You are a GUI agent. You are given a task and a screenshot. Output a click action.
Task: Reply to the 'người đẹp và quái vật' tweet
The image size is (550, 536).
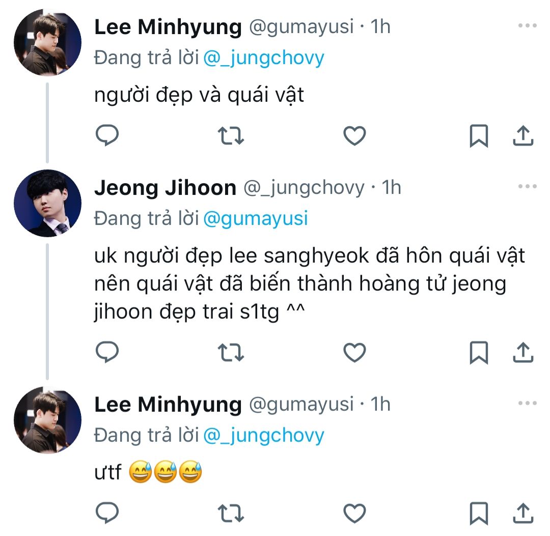click(x=107, y=135)
